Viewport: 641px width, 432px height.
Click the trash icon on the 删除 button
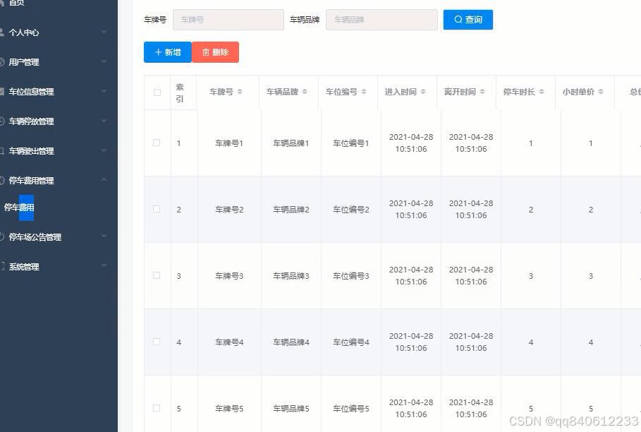pos(205,52)
